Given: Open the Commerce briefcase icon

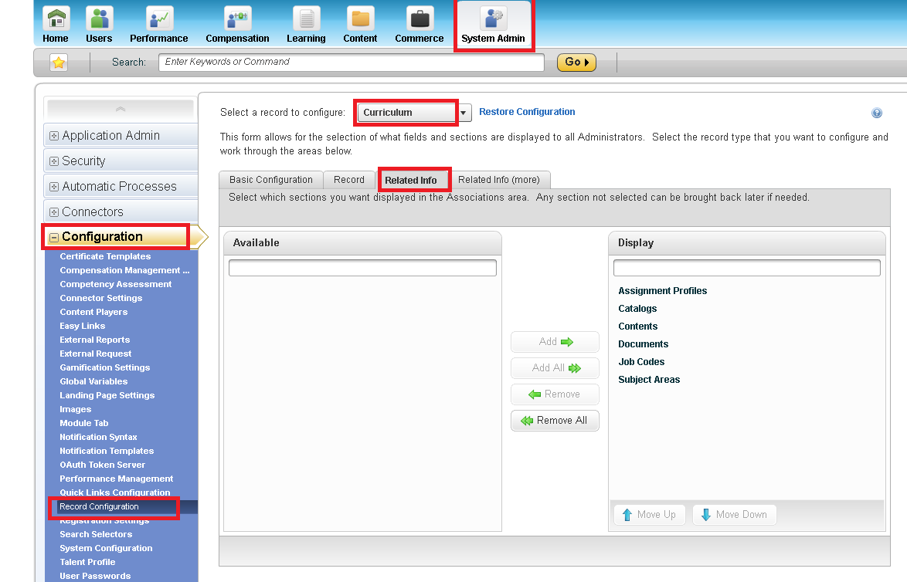Looking at the screenshot, I should pos(420,19).
